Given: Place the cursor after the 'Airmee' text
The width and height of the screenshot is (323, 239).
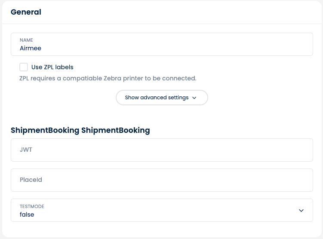Looking at the screenshot, I should (42, 48).
